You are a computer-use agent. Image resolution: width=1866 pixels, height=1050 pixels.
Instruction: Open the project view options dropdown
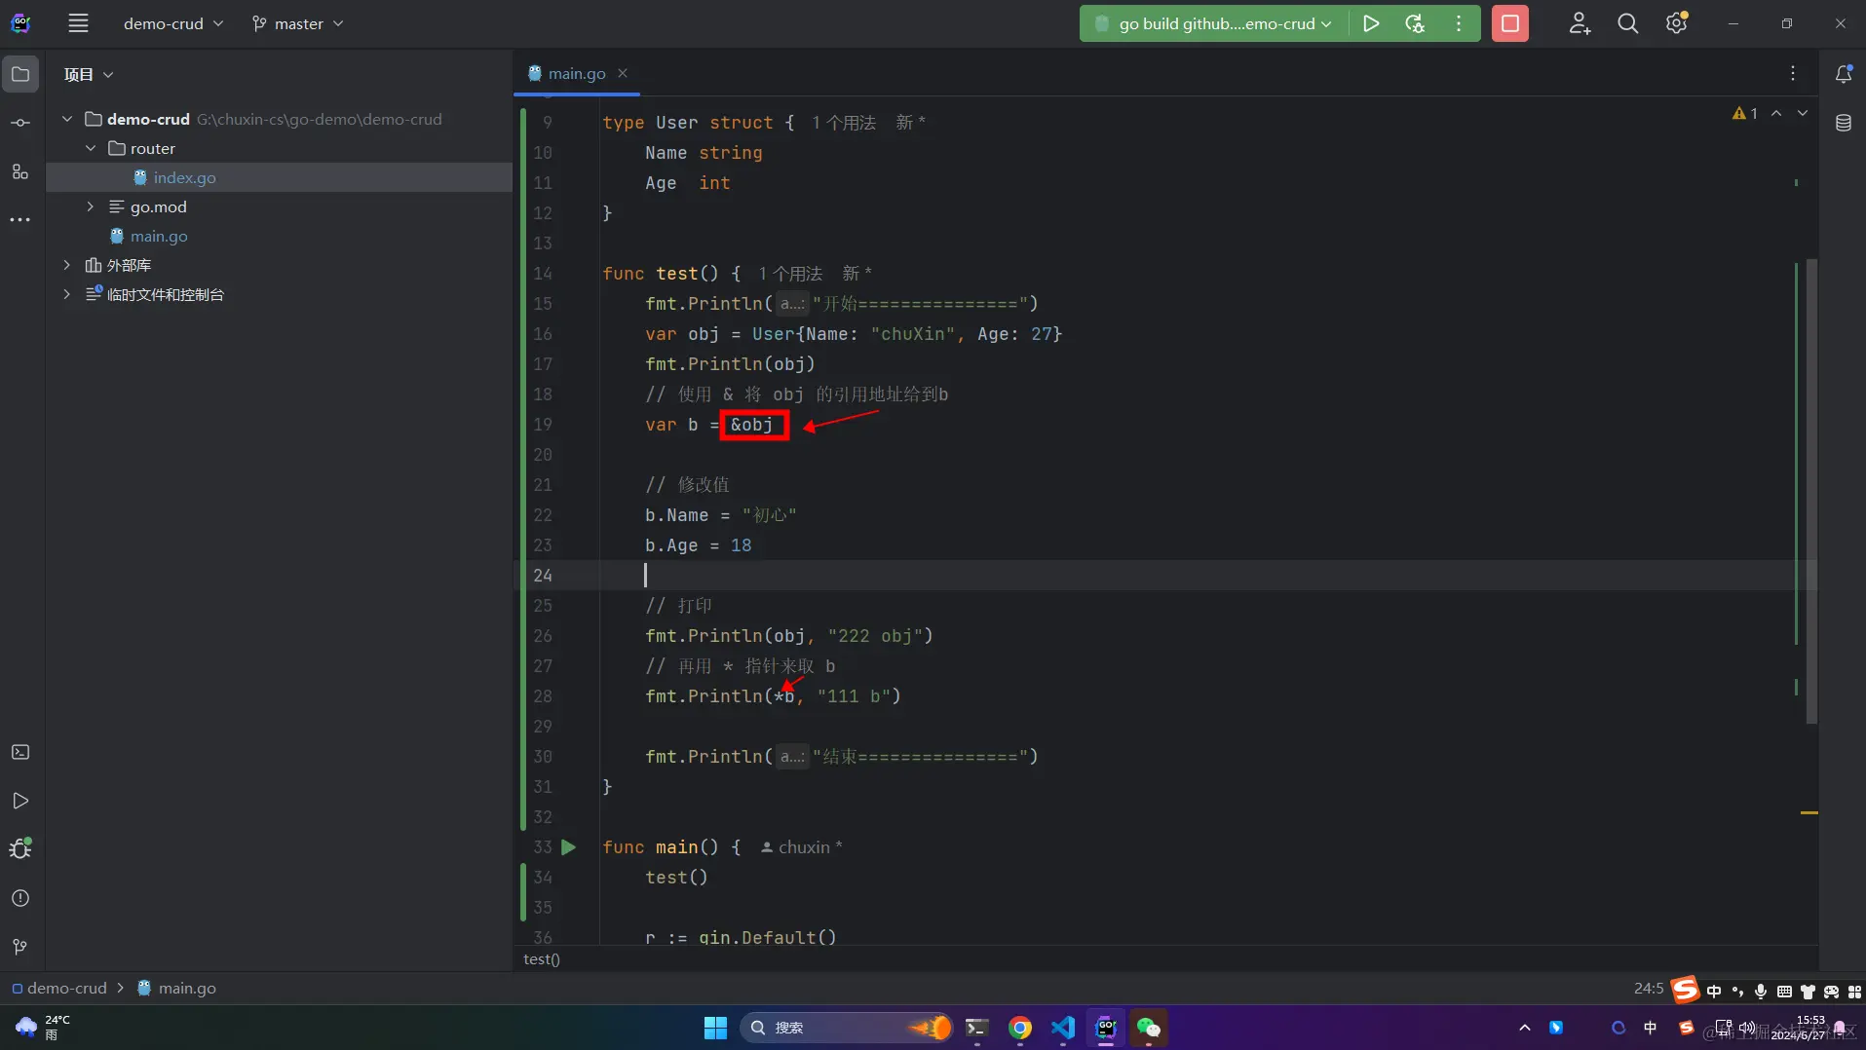pyautogui.click(x=89, y=74)
